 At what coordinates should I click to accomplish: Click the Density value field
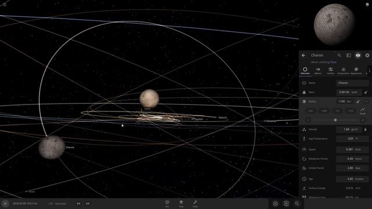[x=349, y=129]
